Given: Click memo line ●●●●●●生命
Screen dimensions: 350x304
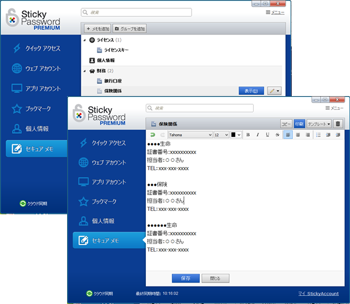Looking at the screenshot, I should pos(162,225).
